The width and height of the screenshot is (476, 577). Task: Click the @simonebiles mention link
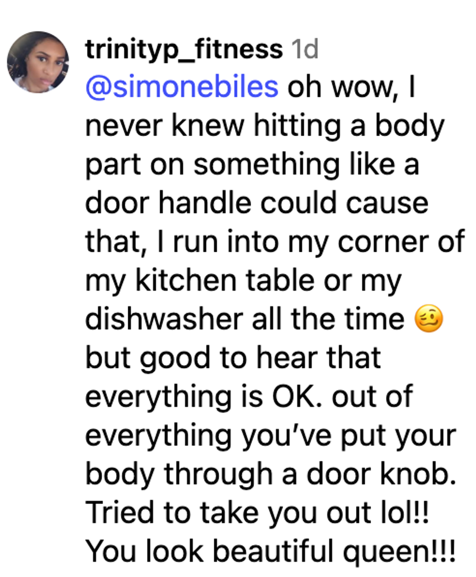pyautogui.click(x=182, y=87)
